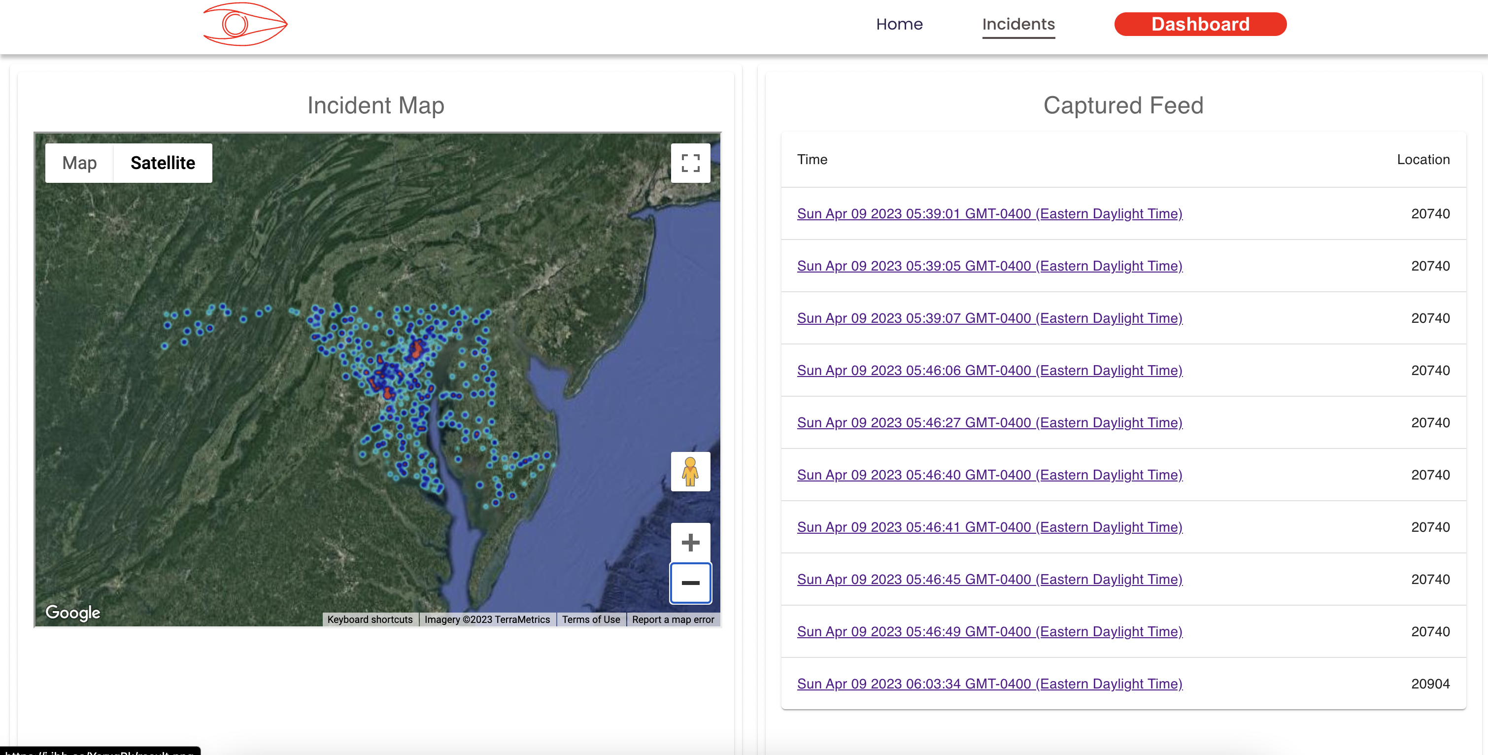Open the 05:39:01 captured feed entry
Viewport: 1488px width, 755px height.
989,214
